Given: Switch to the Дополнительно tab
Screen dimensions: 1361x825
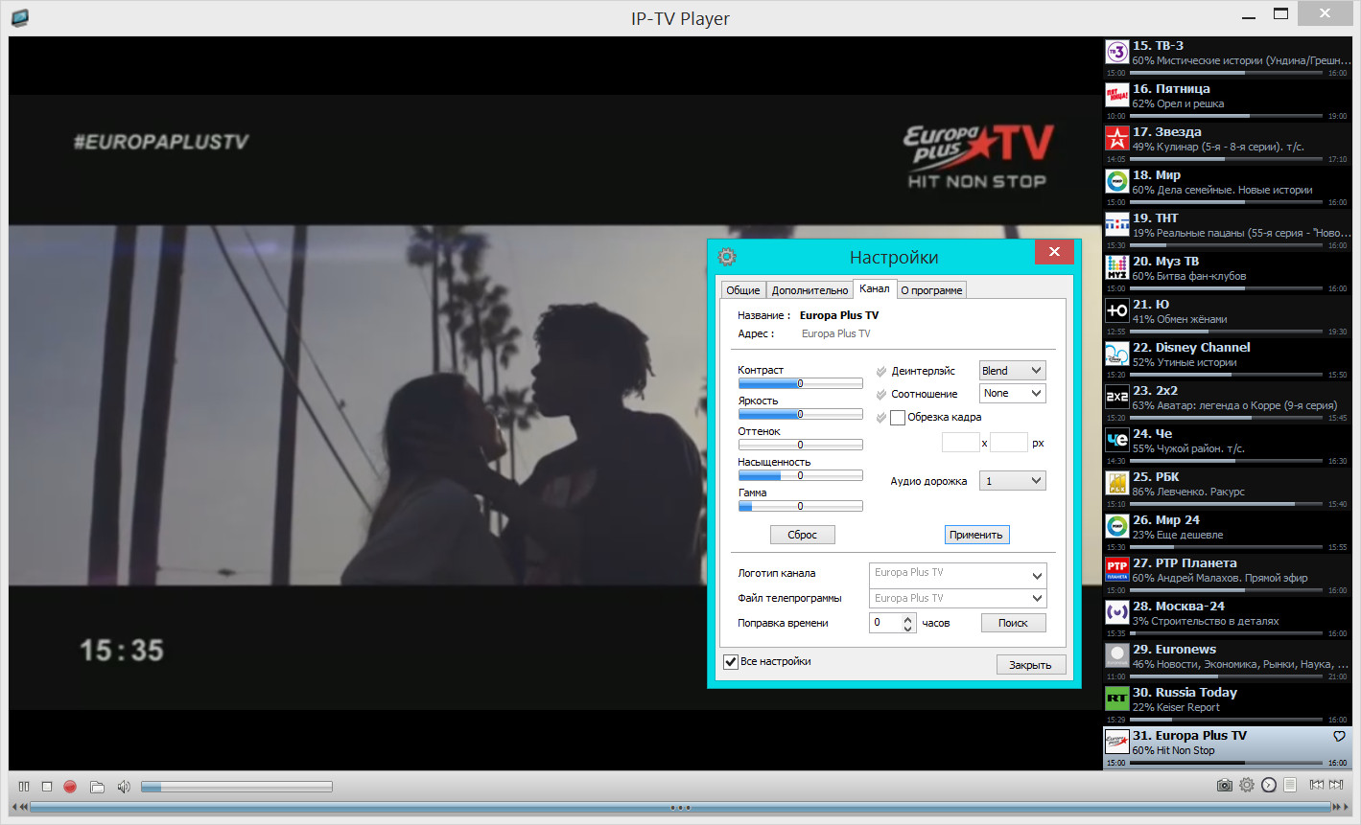Looking at the screenshot, I should click(x=810, y=290).
